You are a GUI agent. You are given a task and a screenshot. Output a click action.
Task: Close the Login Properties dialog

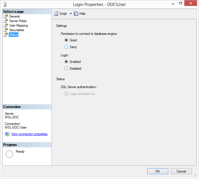(191, 3)
